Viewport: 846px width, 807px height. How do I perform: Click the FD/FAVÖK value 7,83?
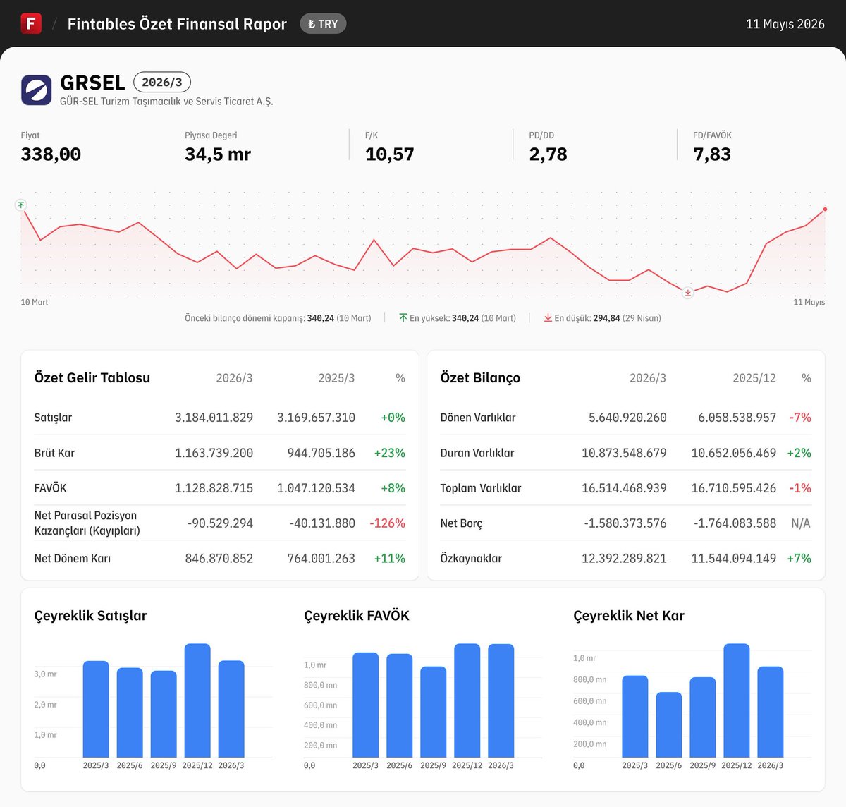pos(712,154)
